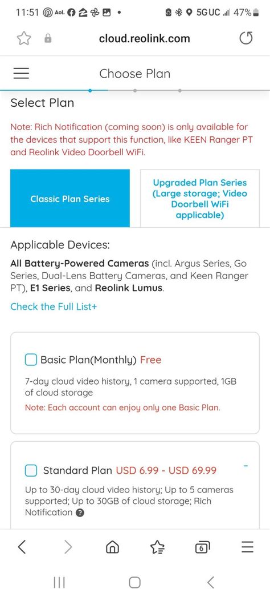This screenshot has height=601, width=270.
Task: Open browser tools menu at bottom right
Action: coord(247,547)
